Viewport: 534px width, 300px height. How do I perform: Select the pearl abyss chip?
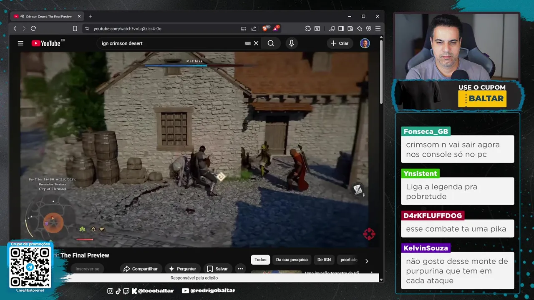point(348,260)
